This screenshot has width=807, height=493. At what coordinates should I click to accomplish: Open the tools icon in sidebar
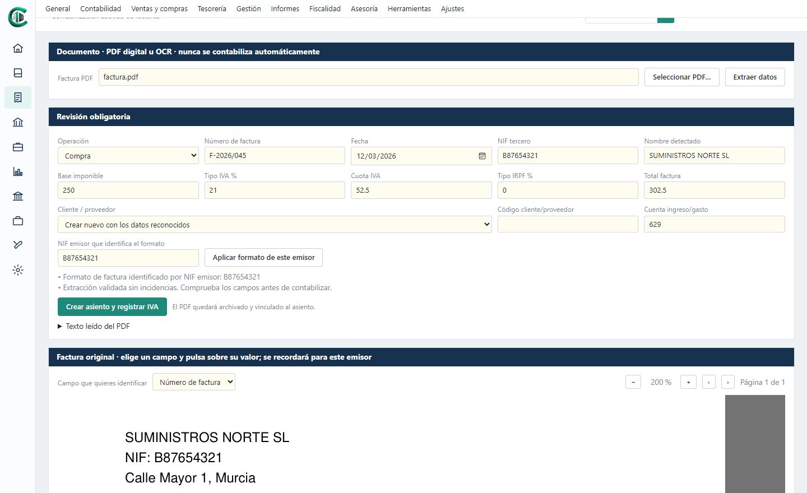(18, 245)
